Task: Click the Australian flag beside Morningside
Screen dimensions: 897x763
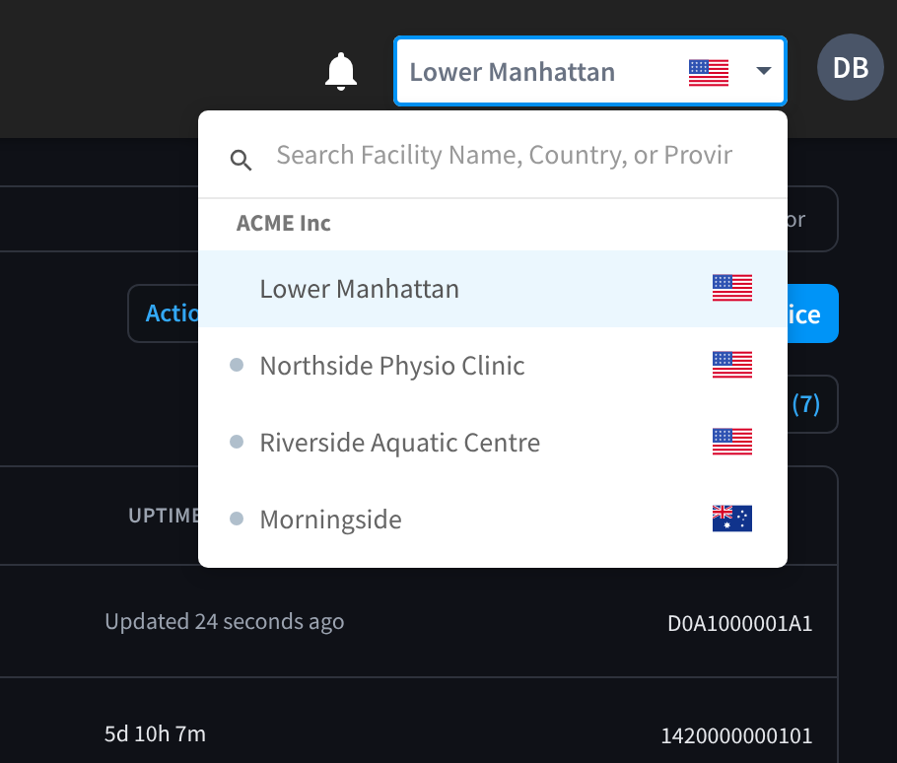Action: pyautogui.click(x=732, y=519)
